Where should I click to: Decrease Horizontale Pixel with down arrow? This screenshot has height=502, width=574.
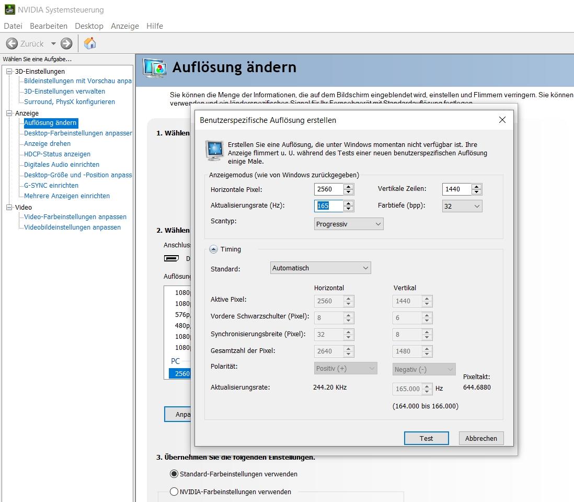(x=349, y=192)
